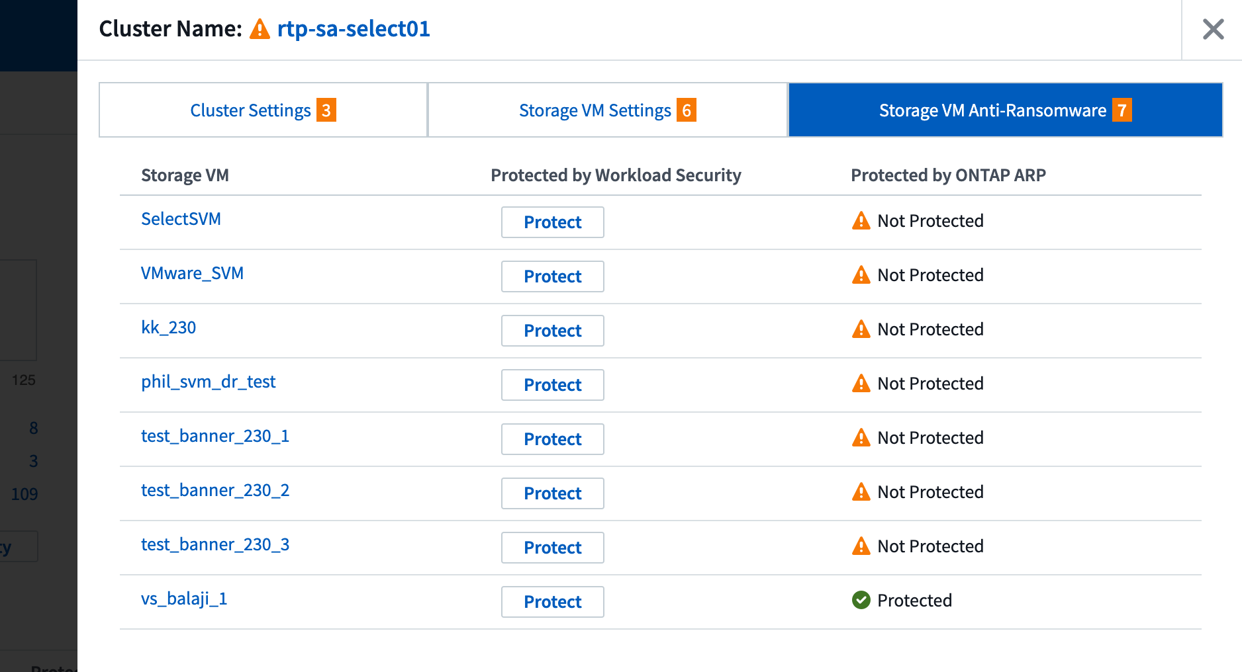This screenshot has height=672, width=1242.
Task: Open the rtp-sa-select01 cluster link
Action: [x=354, y=29]
